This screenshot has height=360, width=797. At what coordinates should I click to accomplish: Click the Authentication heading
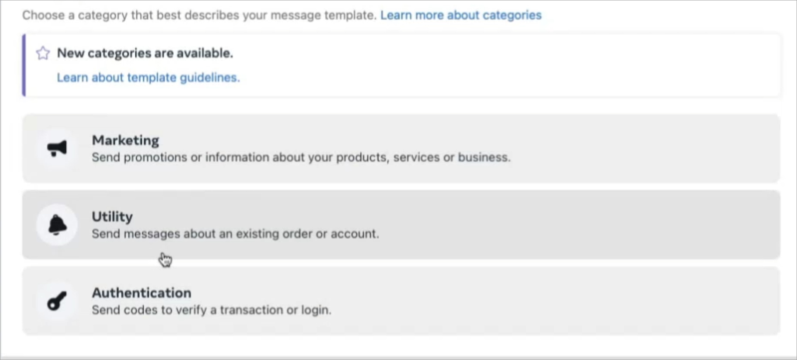[141, 293]
